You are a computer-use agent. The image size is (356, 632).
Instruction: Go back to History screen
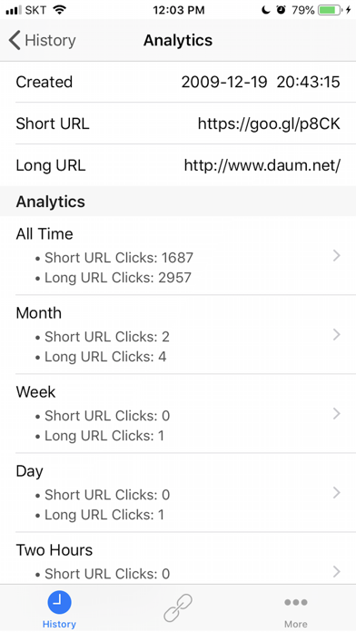point(42,41)
